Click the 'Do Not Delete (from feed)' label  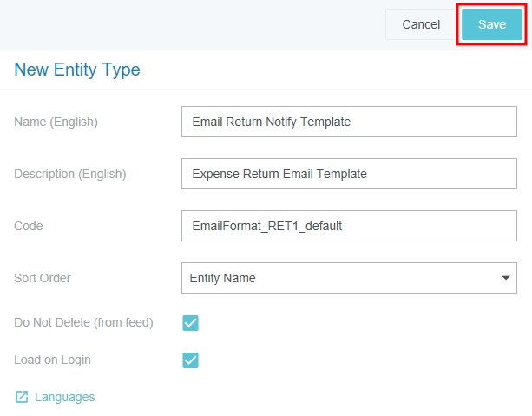click(83, 322)
